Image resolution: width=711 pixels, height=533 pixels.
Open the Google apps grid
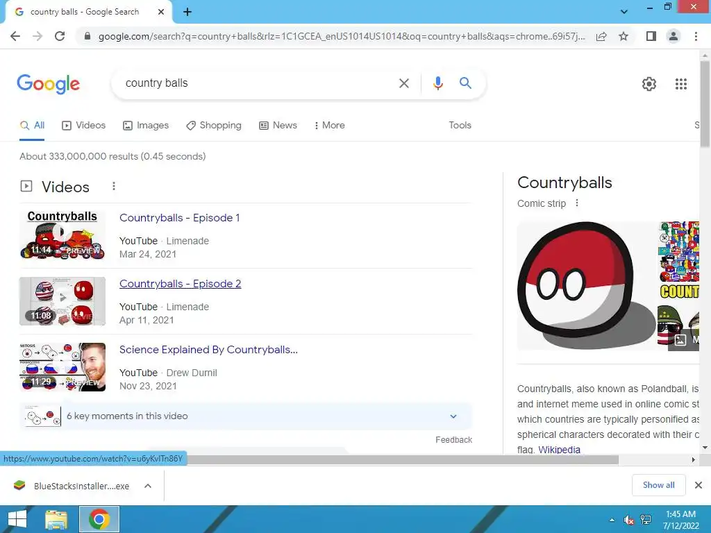pos(681,84)
